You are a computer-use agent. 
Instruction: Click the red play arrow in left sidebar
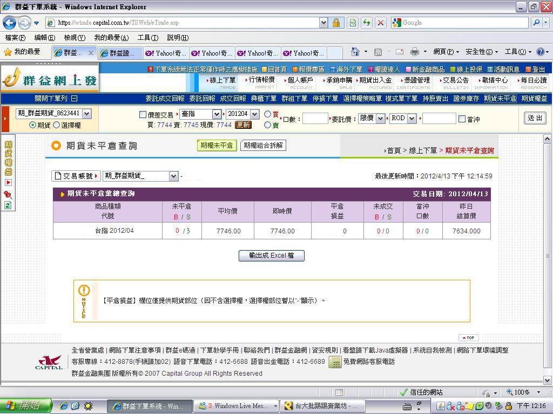tap(8, 182)
